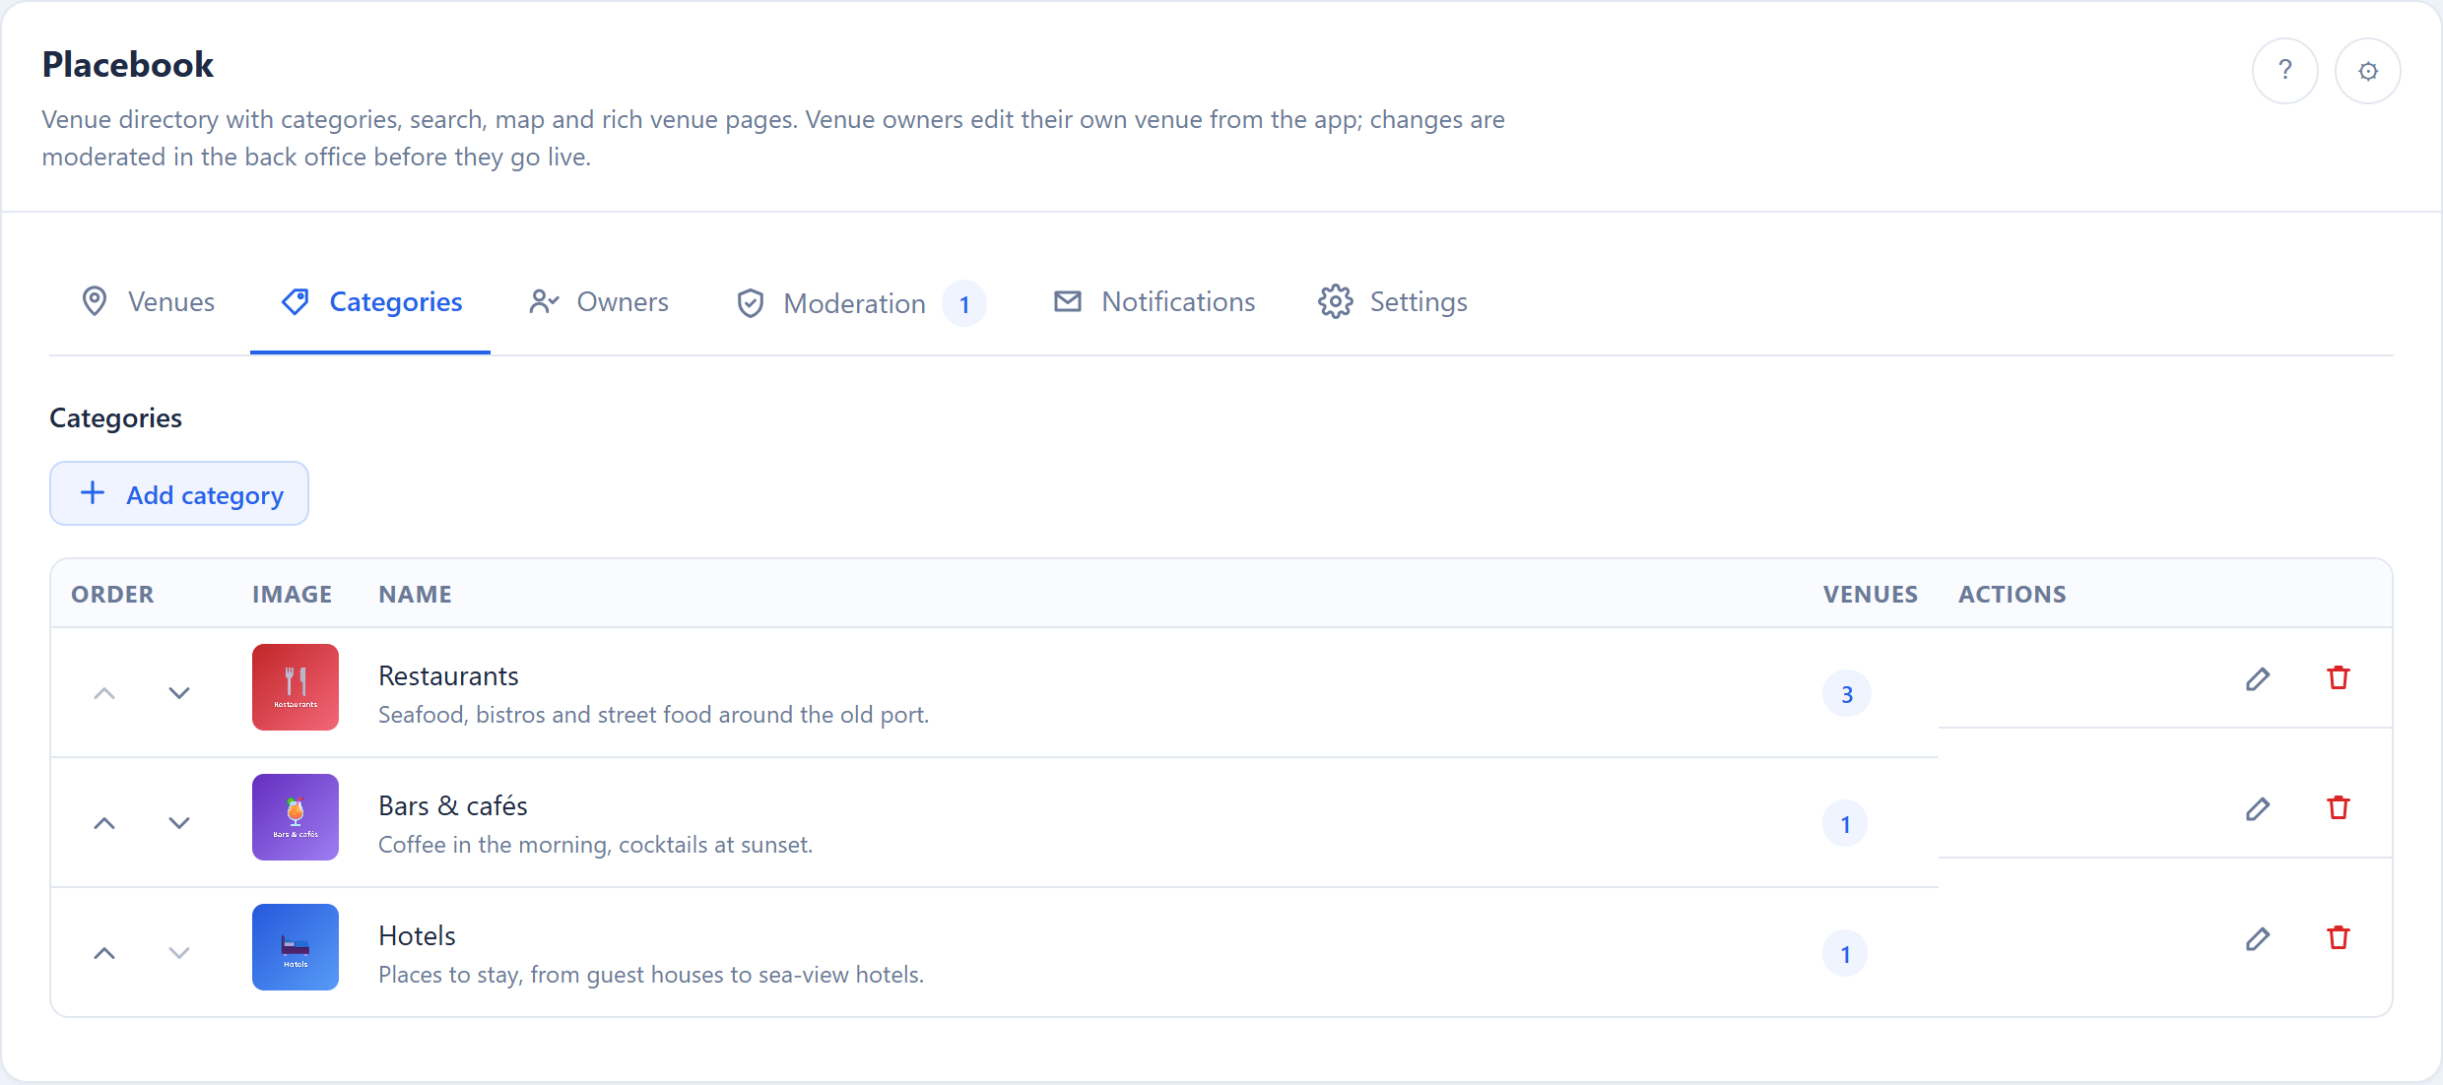Delete the Restaurants category with trash icon
The image size is (2443, 1085).
click(x=2339, y=678)
